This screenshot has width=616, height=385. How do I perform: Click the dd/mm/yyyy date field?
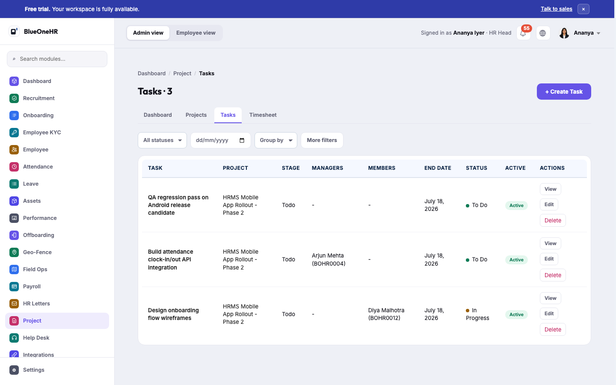[x=220, y=140]
